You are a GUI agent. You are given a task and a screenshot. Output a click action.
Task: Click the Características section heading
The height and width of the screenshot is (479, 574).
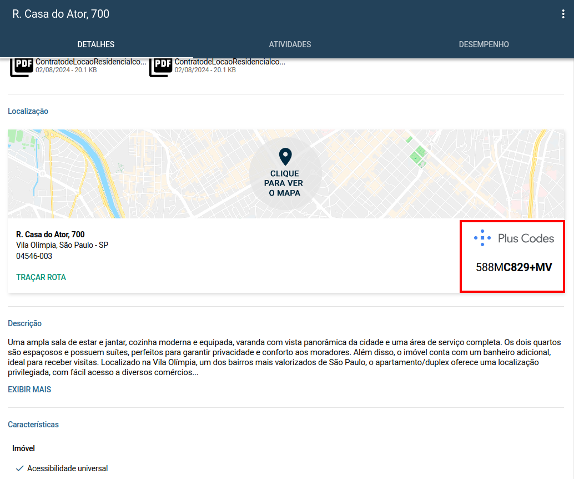[x=33, y=425]
